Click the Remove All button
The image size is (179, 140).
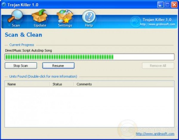(x=158, y=66)
